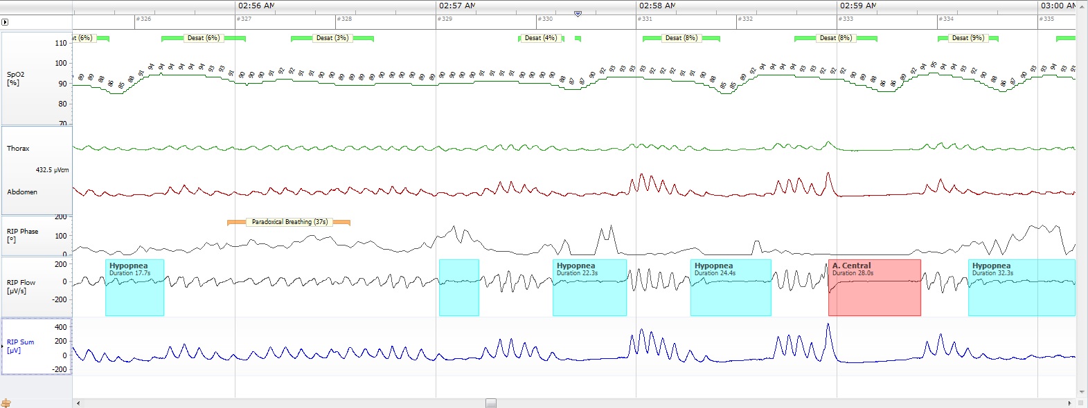Select the RIP Phase channel label
This screenshot has width=1088, height=408.
coord(22,235)
